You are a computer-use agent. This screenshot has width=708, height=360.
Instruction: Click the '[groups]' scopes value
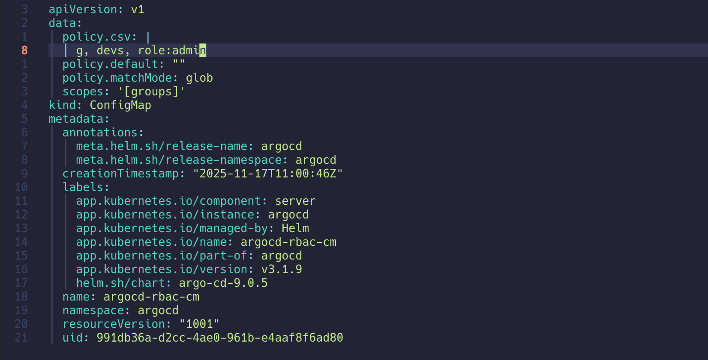pyautogui.click(x=151, y=91)
